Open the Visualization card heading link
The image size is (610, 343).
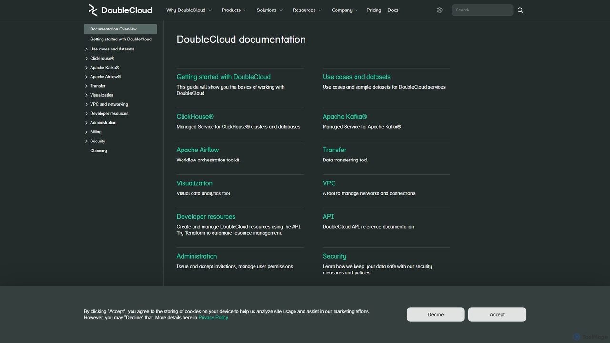click(x=194, y=183)
